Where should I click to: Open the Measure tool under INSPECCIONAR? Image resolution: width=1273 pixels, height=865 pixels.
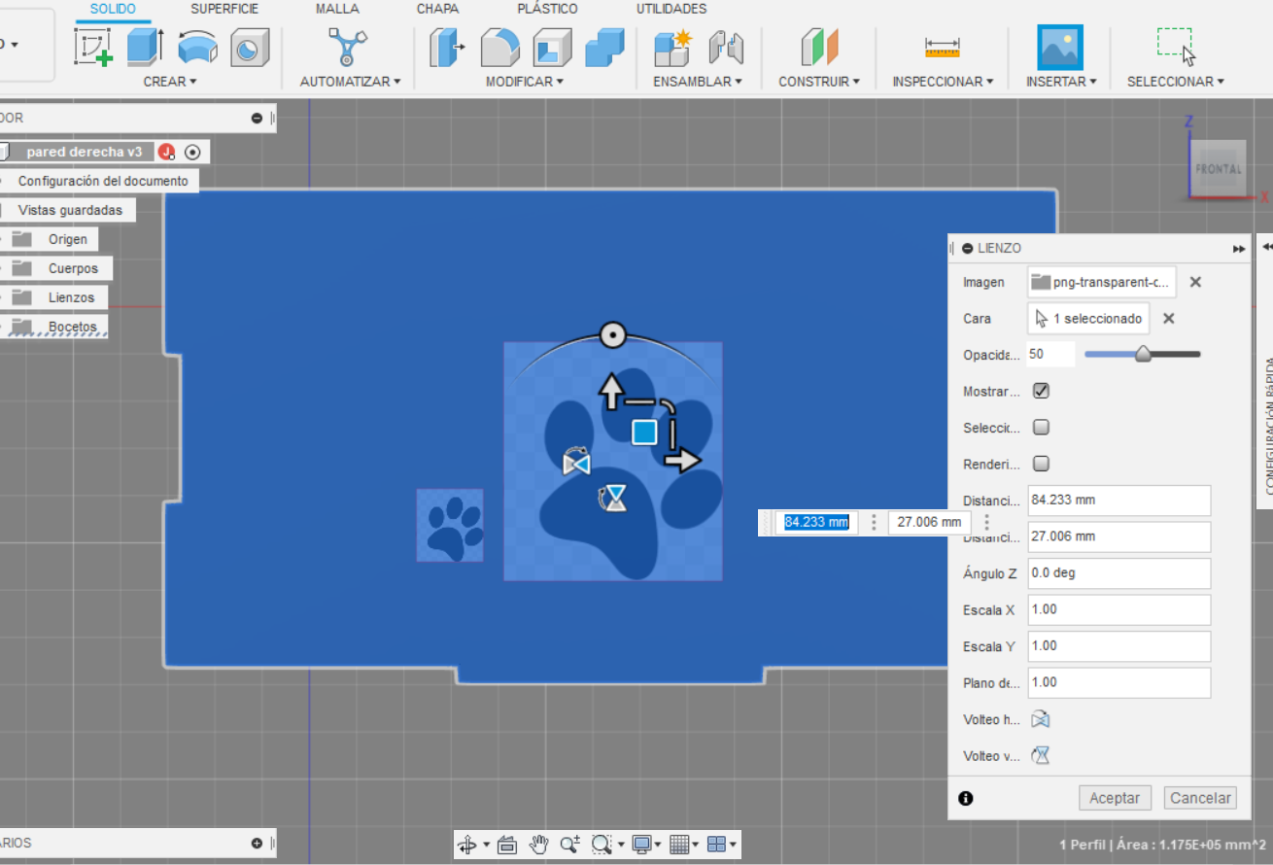coord(942,48)
